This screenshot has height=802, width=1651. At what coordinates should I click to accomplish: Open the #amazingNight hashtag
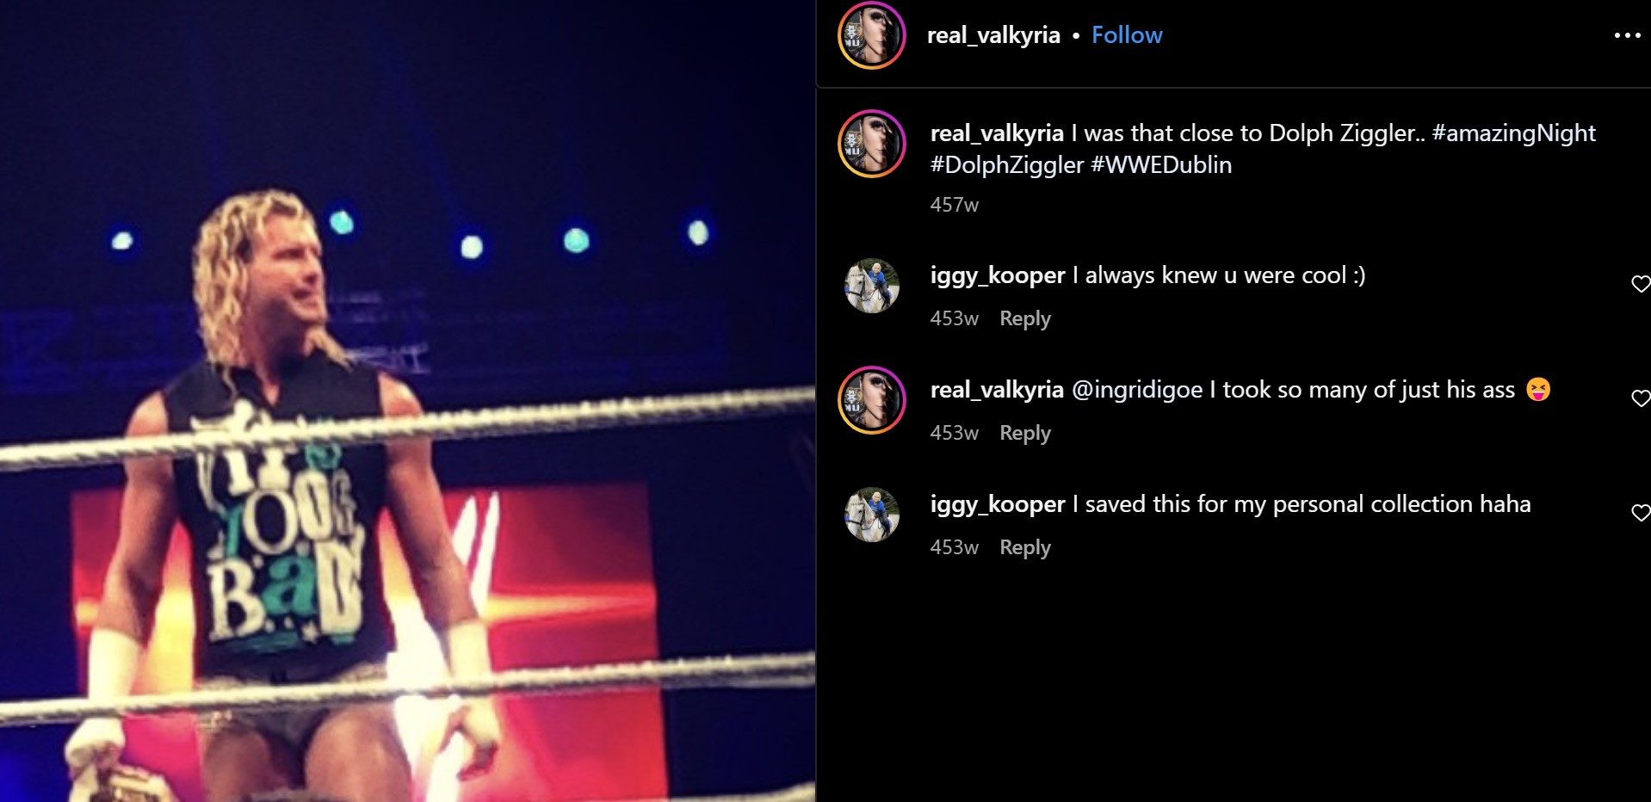1513,133
